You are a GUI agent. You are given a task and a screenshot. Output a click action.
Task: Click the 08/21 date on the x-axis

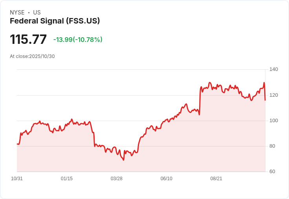[216, 179]
